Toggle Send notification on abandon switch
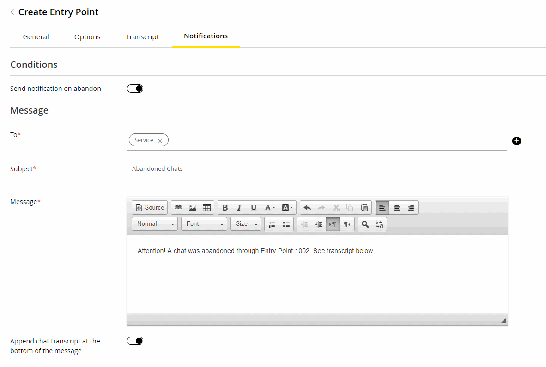This screenshot has height=367, width=546. pyautogui.click(x=135, y=89)
